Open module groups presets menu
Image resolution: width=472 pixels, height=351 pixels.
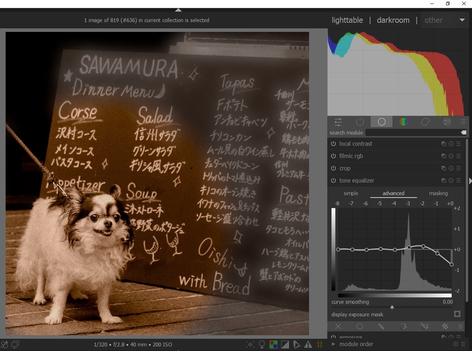463,122
